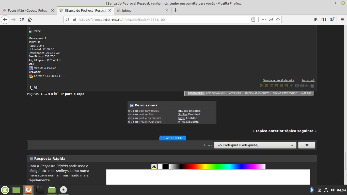Collapse the Permissions panel header icon
The height and width of the screenshot is (195, 347).
click(x=132, y=105)
